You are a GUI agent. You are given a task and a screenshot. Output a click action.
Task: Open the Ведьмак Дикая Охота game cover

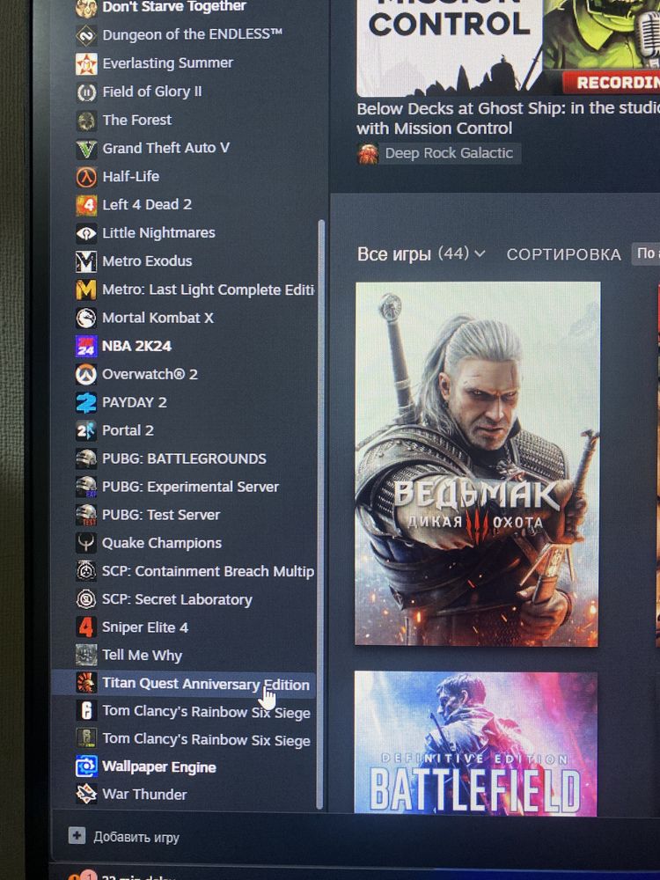477,464
